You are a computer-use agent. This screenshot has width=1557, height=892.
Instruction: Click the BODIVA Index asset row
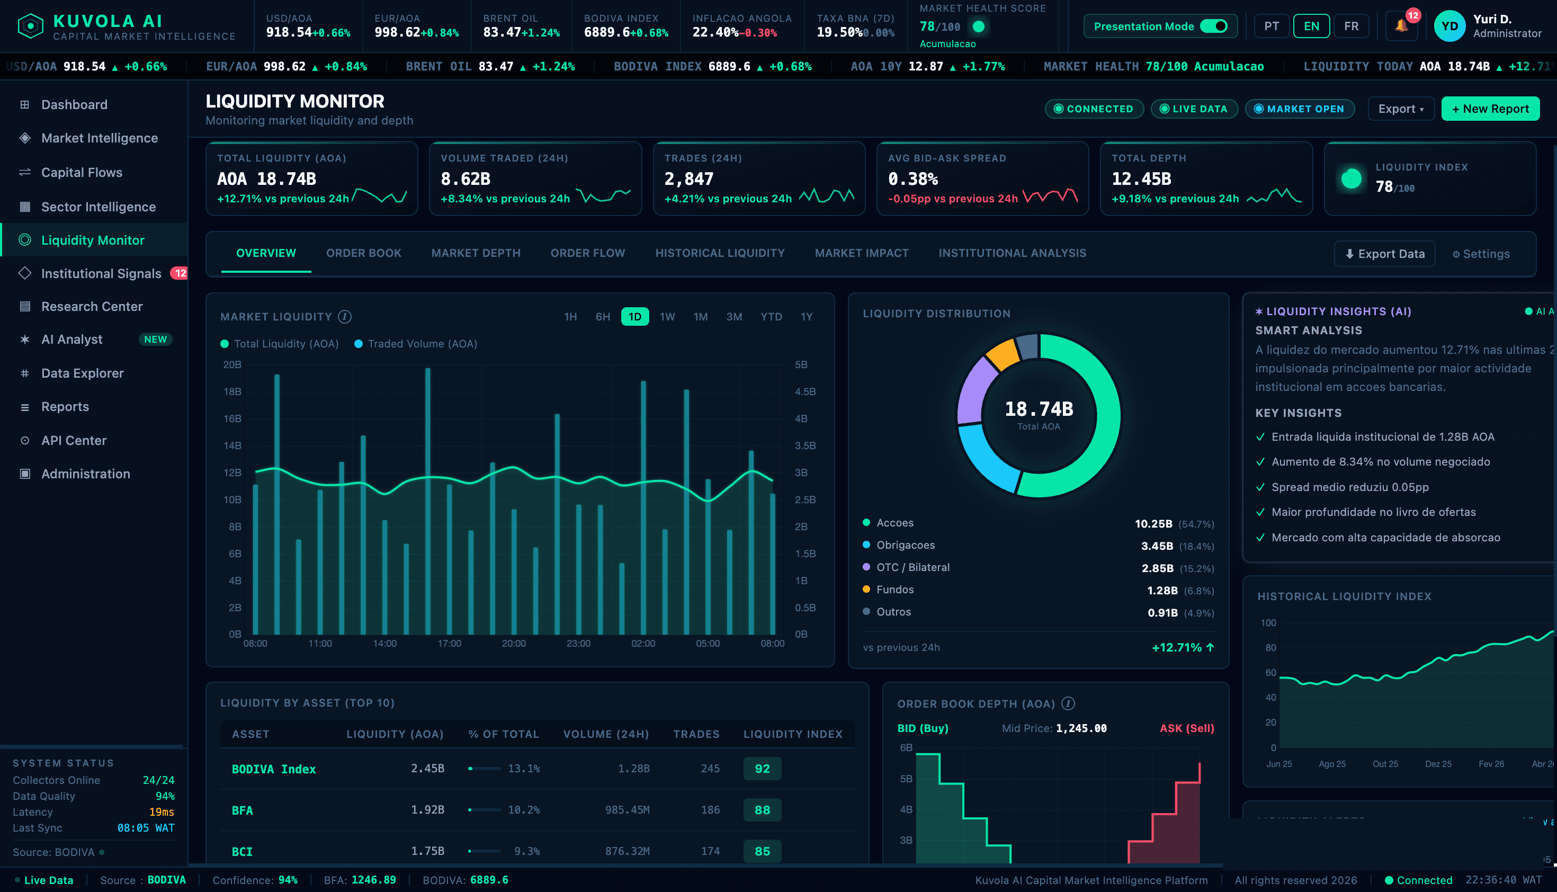536,769
